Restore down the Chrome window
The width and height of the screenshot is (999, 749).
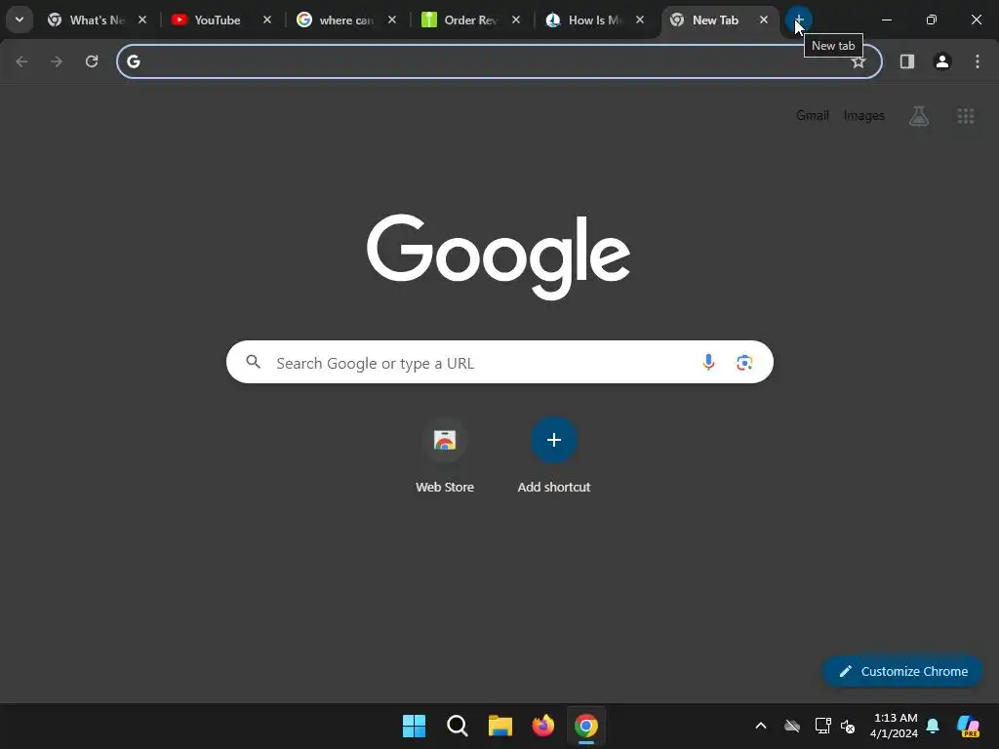click(932, 20)
